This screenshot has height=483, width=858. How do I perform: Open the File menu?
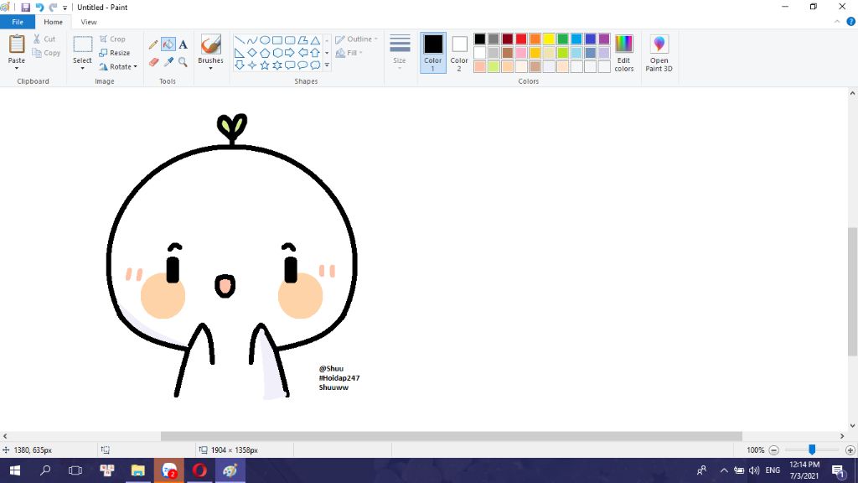pos(18,22)
